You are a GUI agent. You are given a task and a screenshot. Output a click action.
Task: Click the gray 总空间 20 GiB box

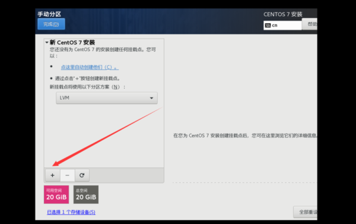pos(86,194)
